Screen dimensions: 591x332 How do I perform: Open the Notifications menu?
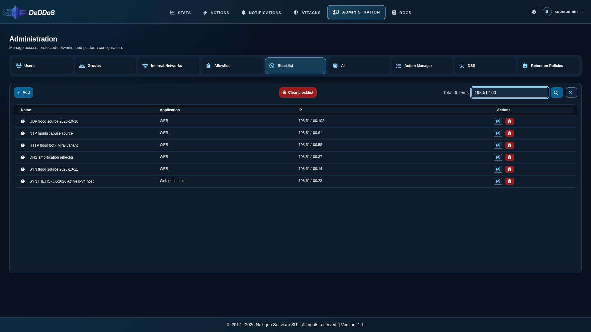point(261,13)
